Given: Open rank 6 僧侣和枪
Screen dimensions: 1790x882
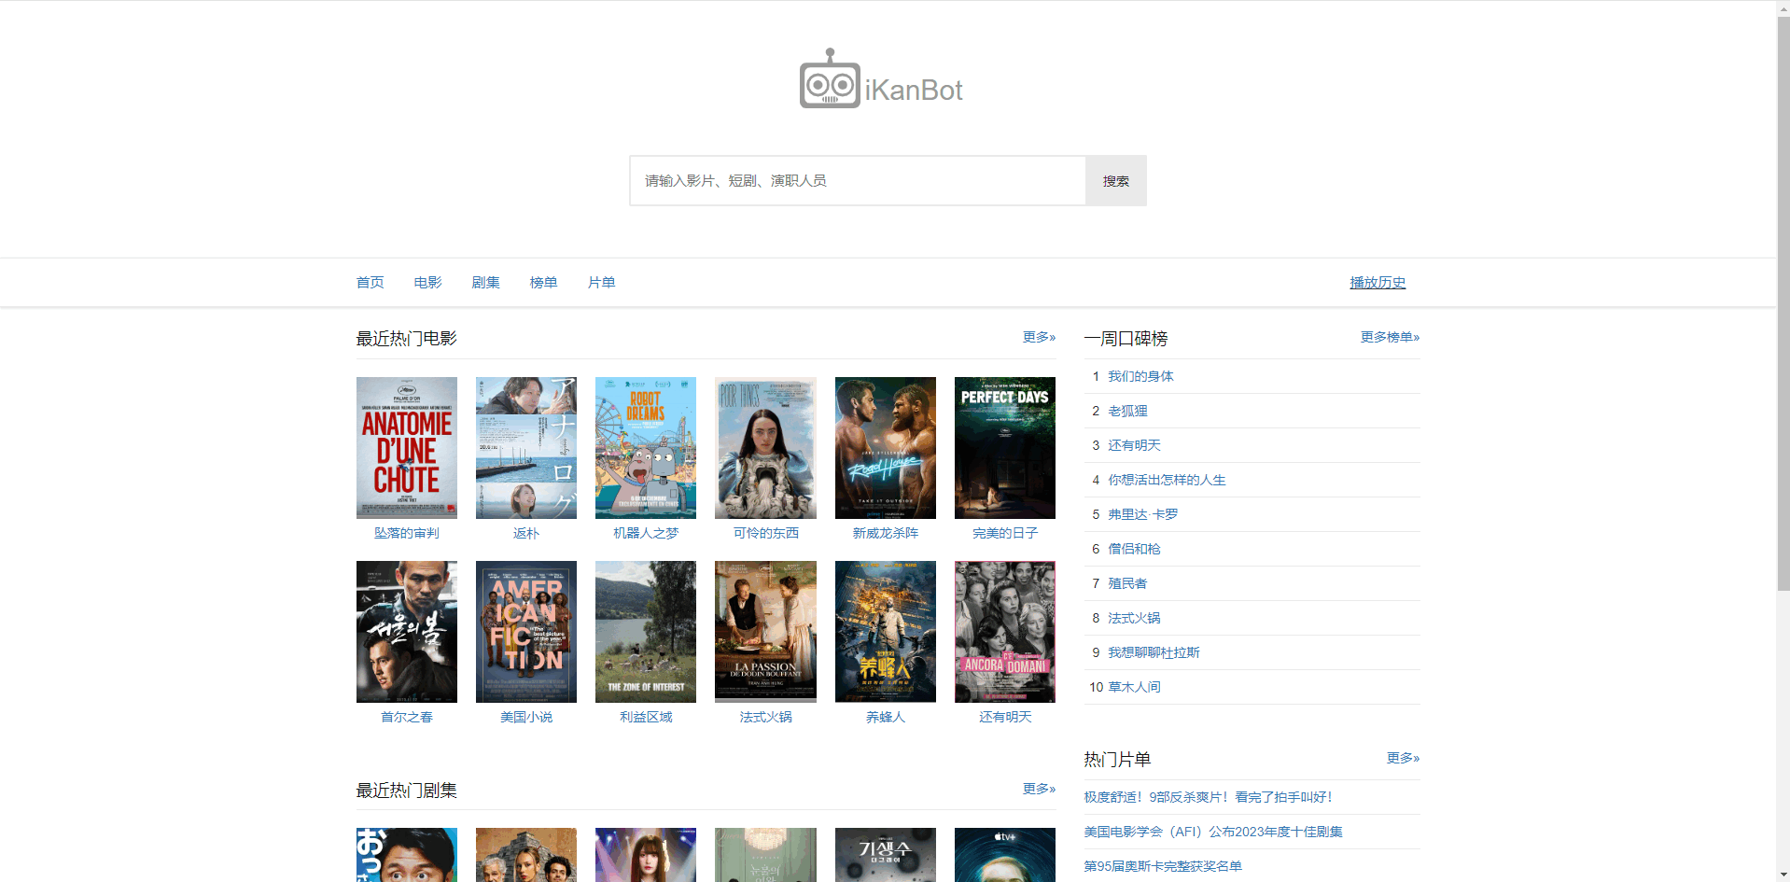Looking at the screenshot, I should (1134, 549).
